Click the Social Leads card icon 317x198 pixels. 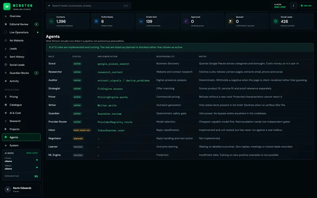[275, 21]
